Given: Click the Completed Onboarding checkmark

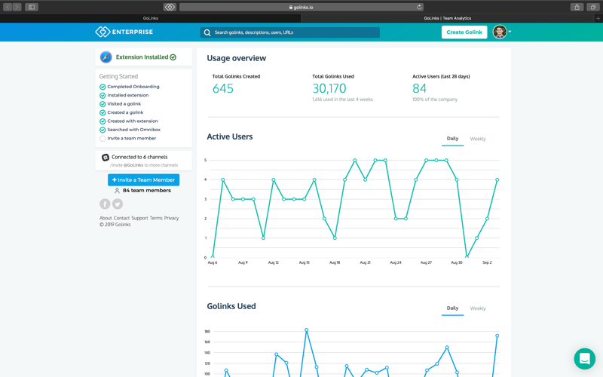Looking at the screenshot, I should tap(103, 87).
